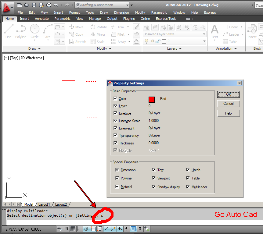Select the Circle tool
263x234 pixels.
[x=34, y=31]
